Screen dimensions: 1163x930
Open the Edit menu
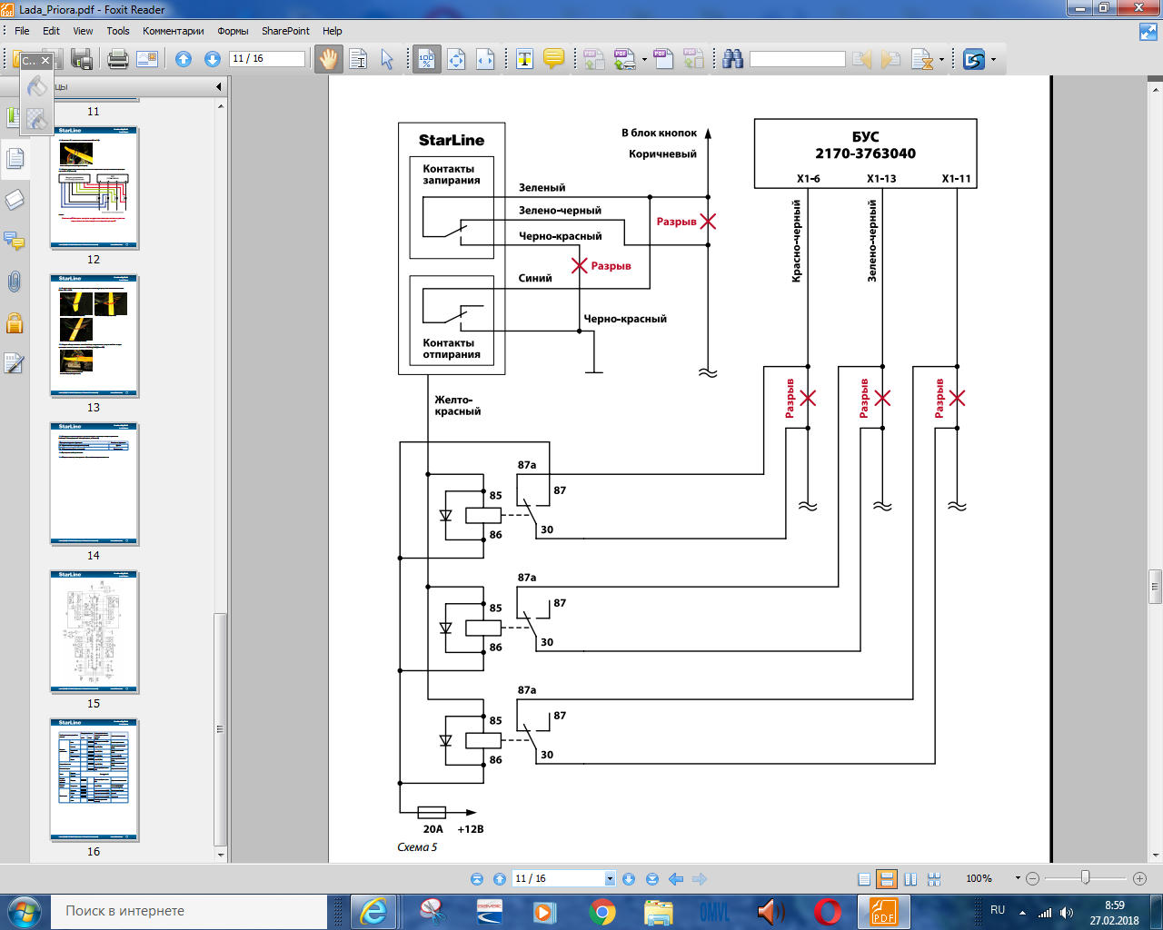coord(51,31)
